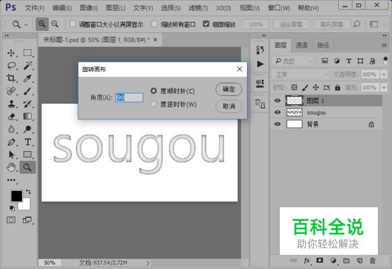
Task: Swap foreground and background colors
Action: pyautogui.click(x=28, y=192)
